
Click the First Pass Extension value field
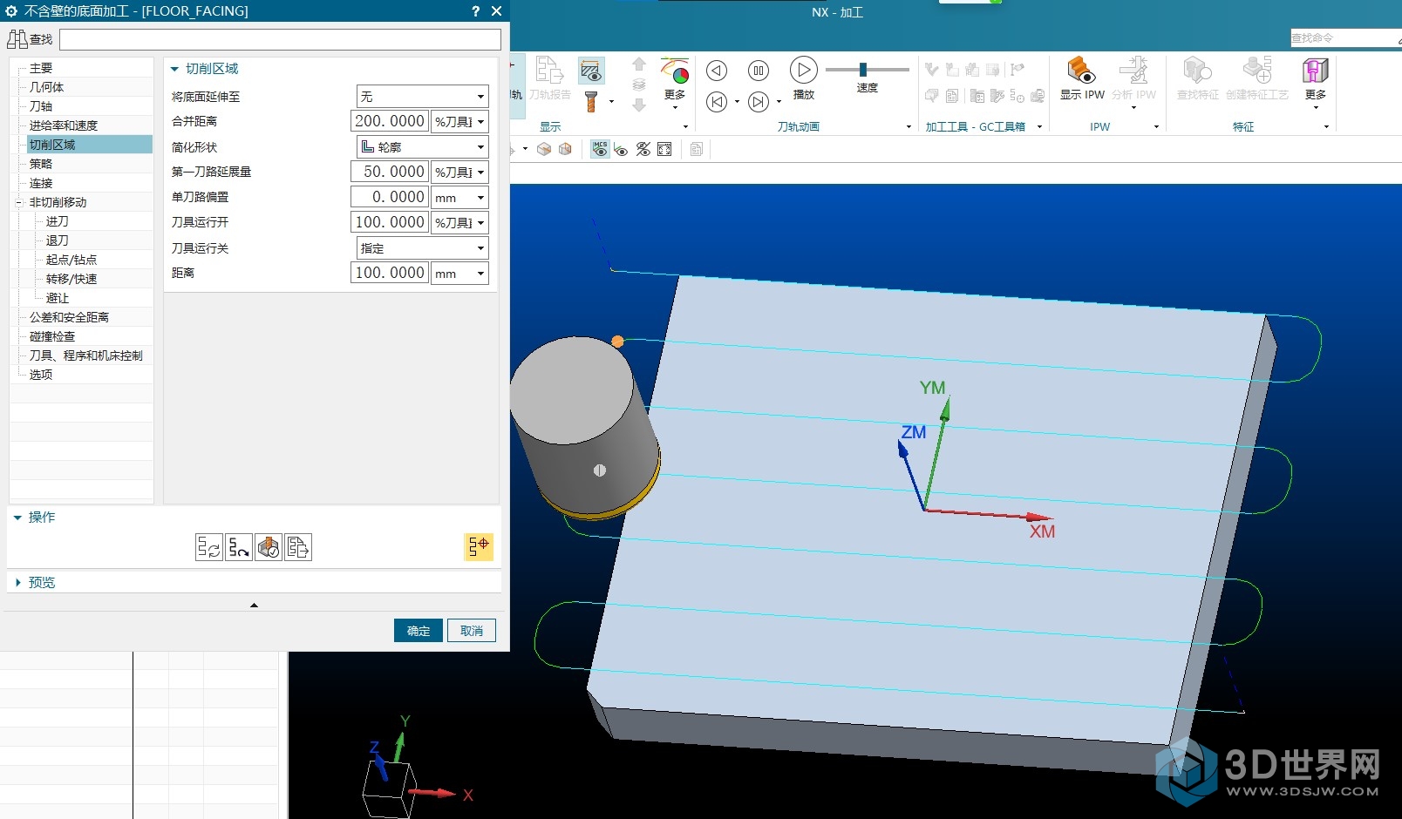(x=390, y=173)
